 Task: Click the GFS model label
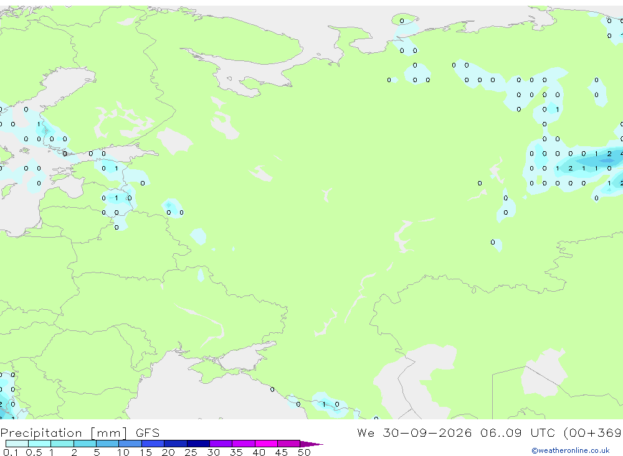[148, 432]
